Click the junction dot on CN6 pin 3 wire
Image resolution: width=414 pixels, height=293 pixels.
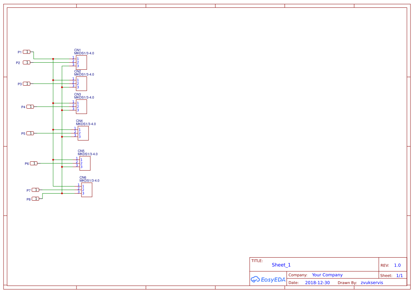click(x=62, y=193)
